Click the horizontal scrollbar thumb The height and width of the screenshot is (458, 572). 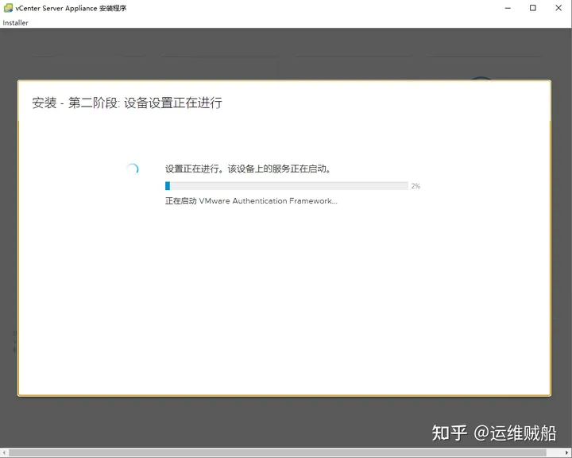point(278,453)
